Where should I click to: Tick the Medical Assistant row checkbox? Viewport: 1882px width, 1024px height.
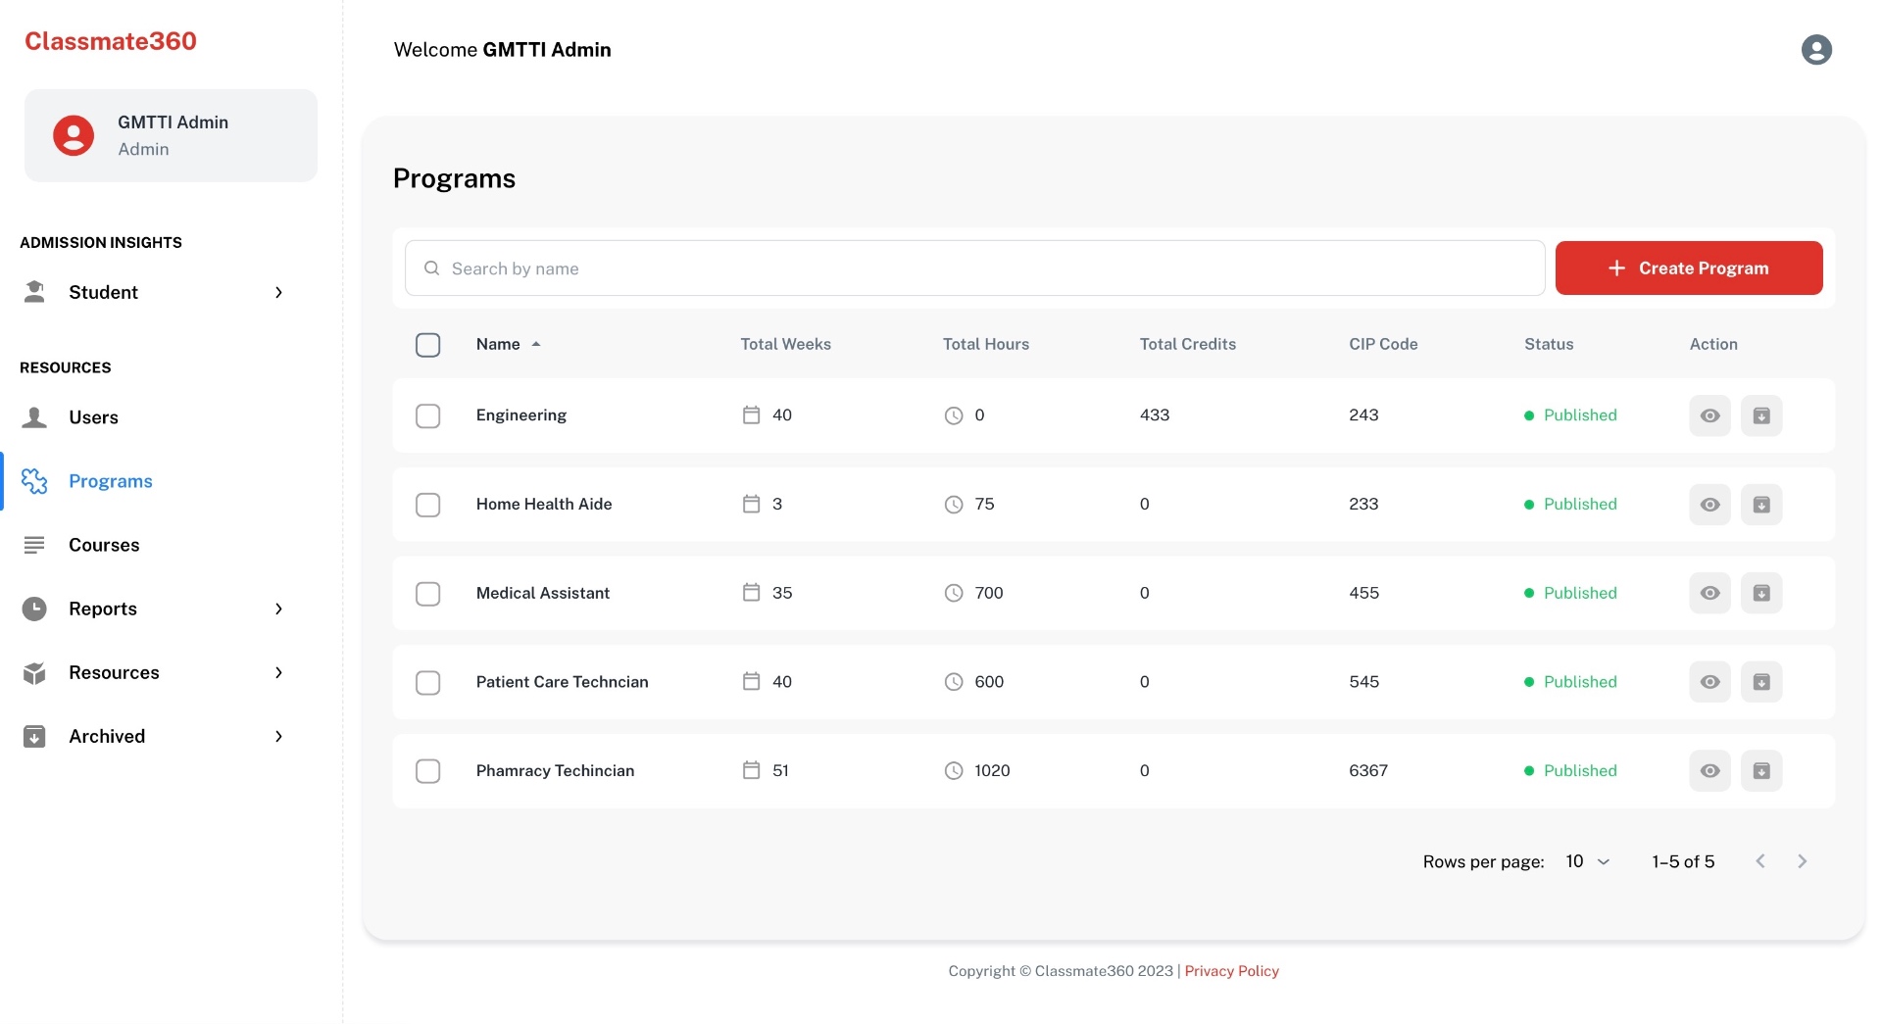tap(428, 594)
